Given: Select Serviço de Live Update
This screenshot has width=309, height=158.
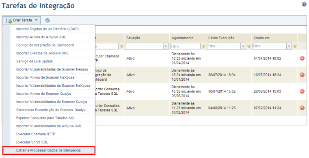Looking at the screenshot, I should click(35, 61).
